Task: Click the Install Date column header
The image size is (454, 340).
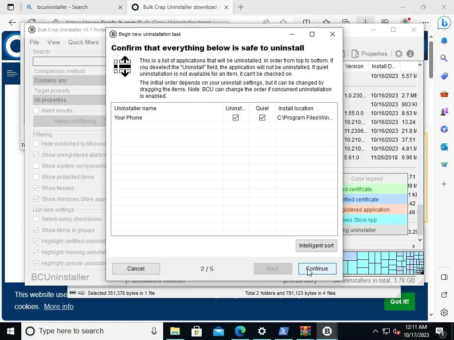Action: pyautogui.click(x=384, y=66)
